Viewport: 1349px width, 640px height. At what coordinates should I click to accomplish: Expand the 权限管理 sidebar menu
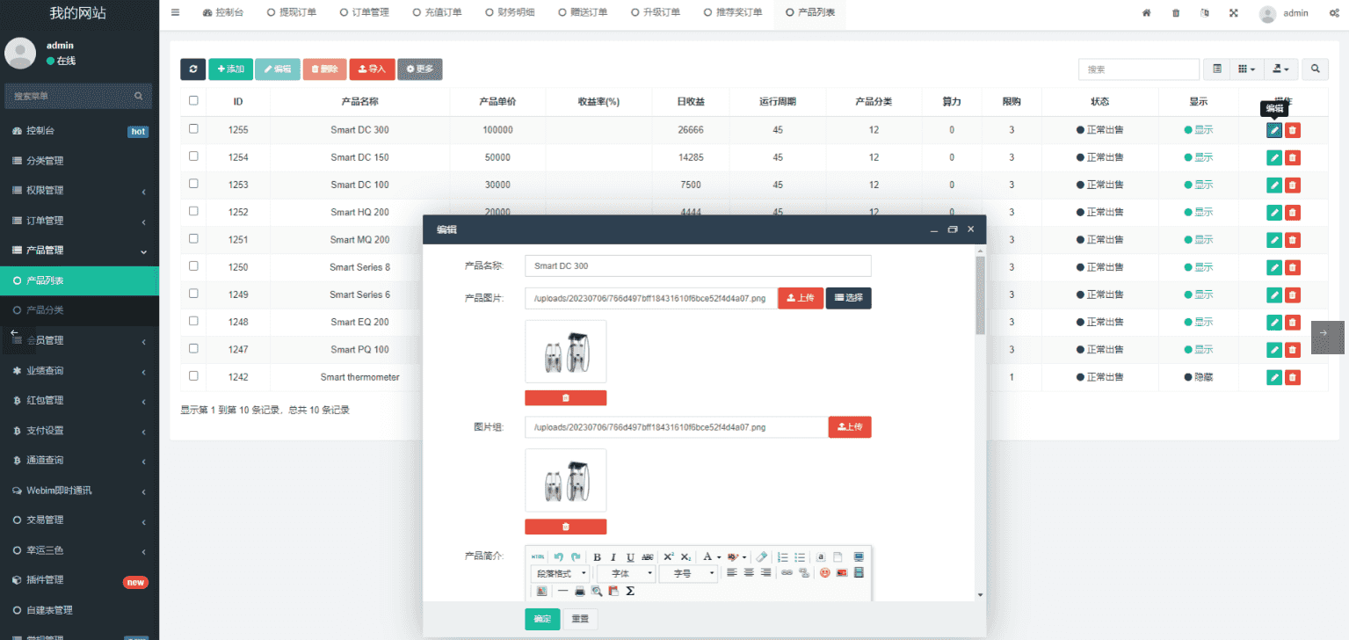click(79, 191)
